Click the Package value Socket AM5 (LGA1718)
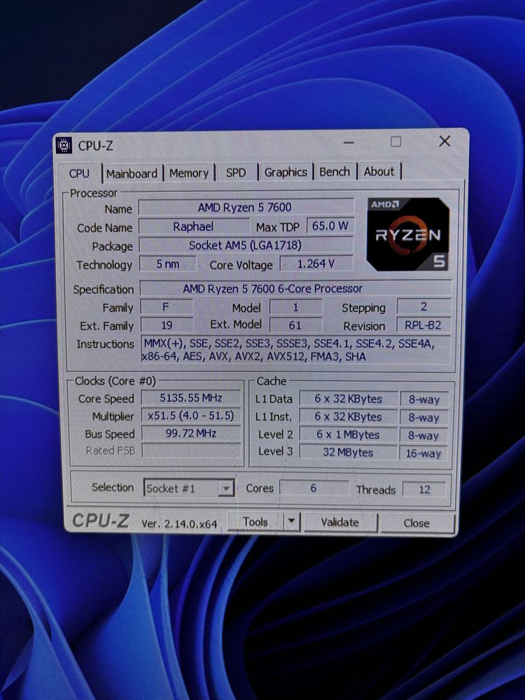 (246, 245)
